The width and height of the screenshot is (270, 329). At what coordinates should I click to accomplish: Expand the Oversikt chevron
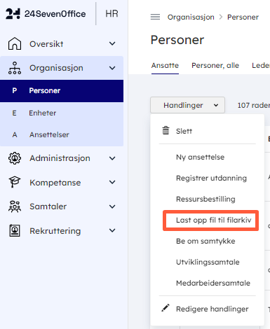[x=112, y=43]
